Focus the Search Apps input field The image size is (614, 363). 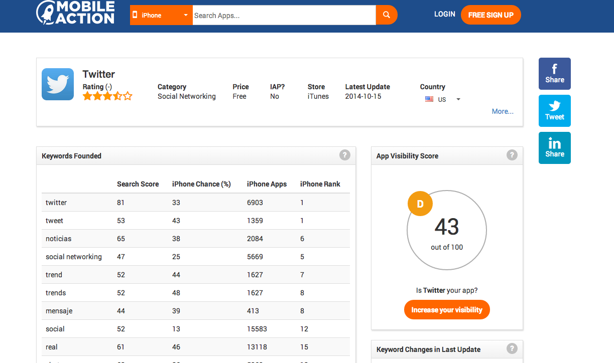point(284,15)
